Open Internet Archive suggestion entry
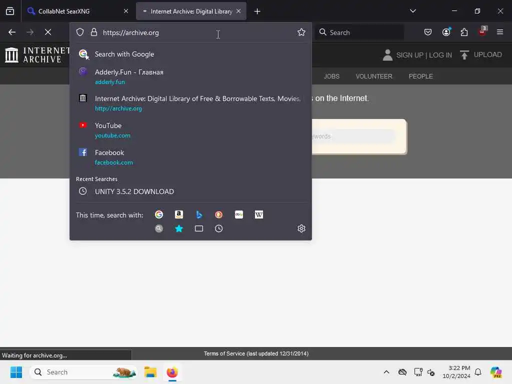 tap(190, 103)
